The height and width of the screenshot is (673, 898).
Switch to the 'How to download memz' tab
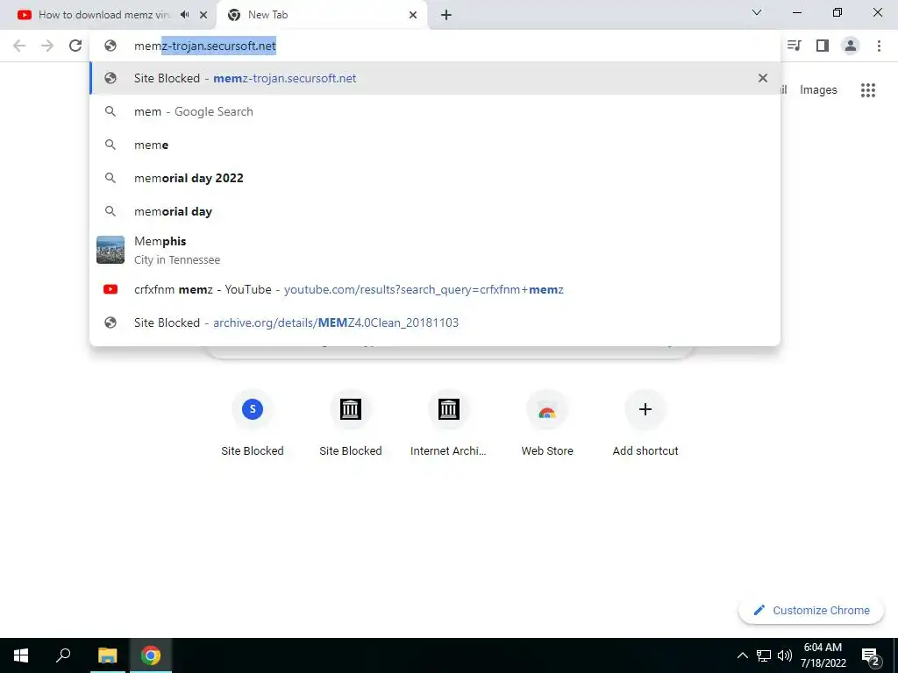[103, 15]
